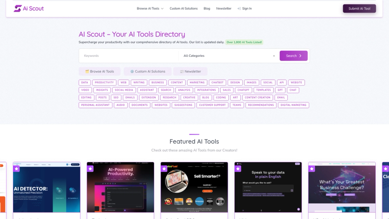Open the Greatest Business Challenge thumbnail
Screen dimensions: 389x219
pos(342,187)
